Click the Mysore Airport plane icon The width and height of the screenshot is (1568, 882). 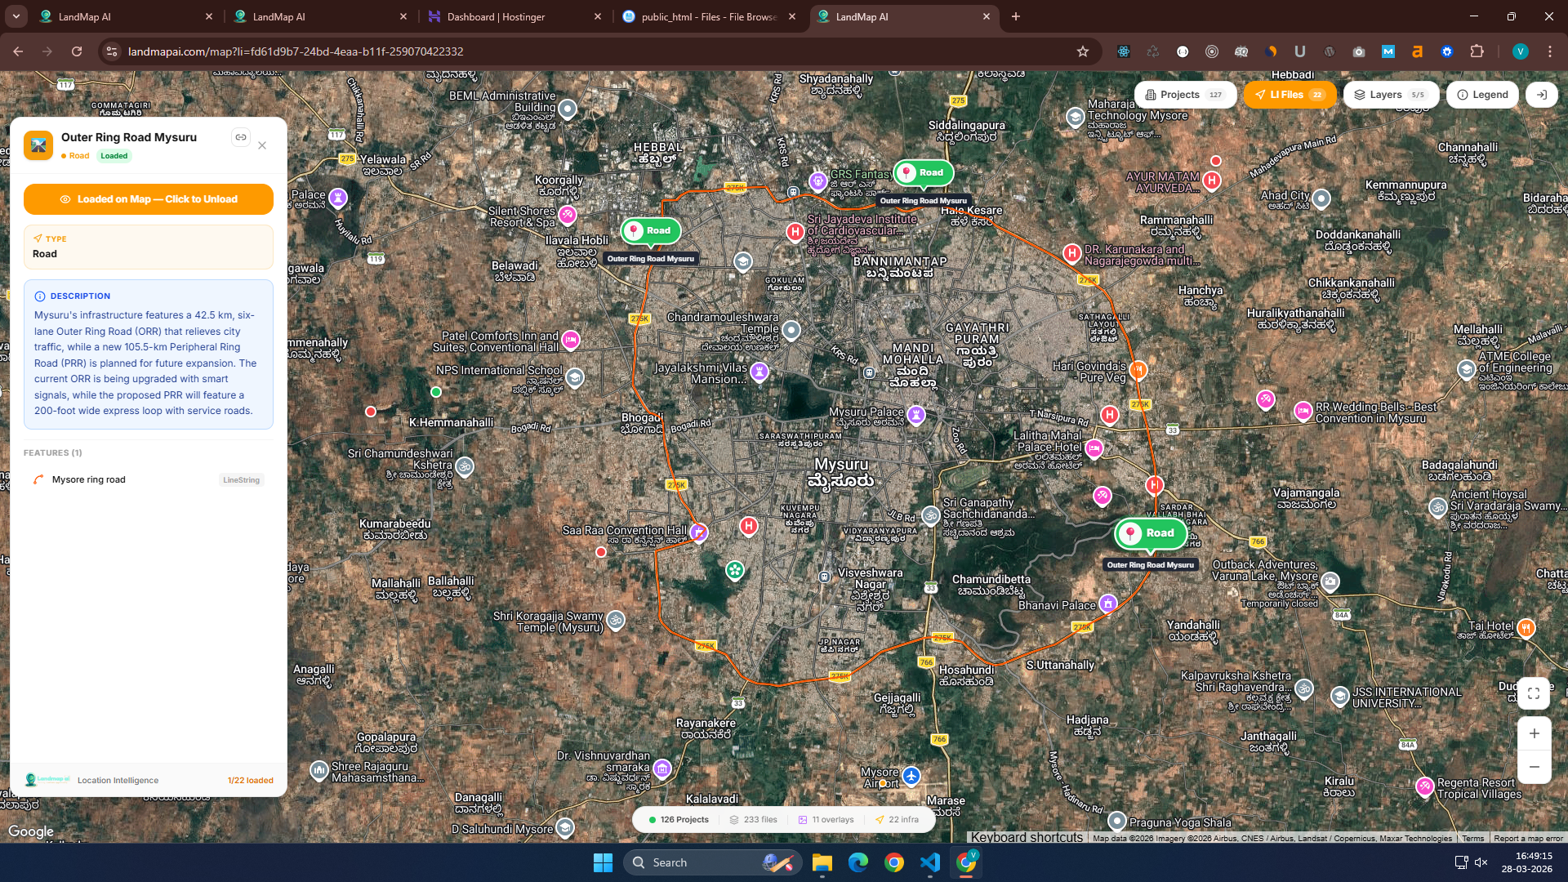pos(911,775)
